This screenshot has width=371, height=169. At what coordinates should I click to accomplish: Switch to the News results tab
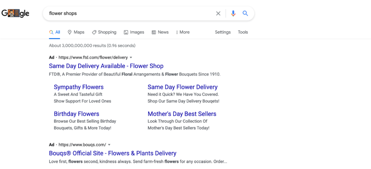160,32
